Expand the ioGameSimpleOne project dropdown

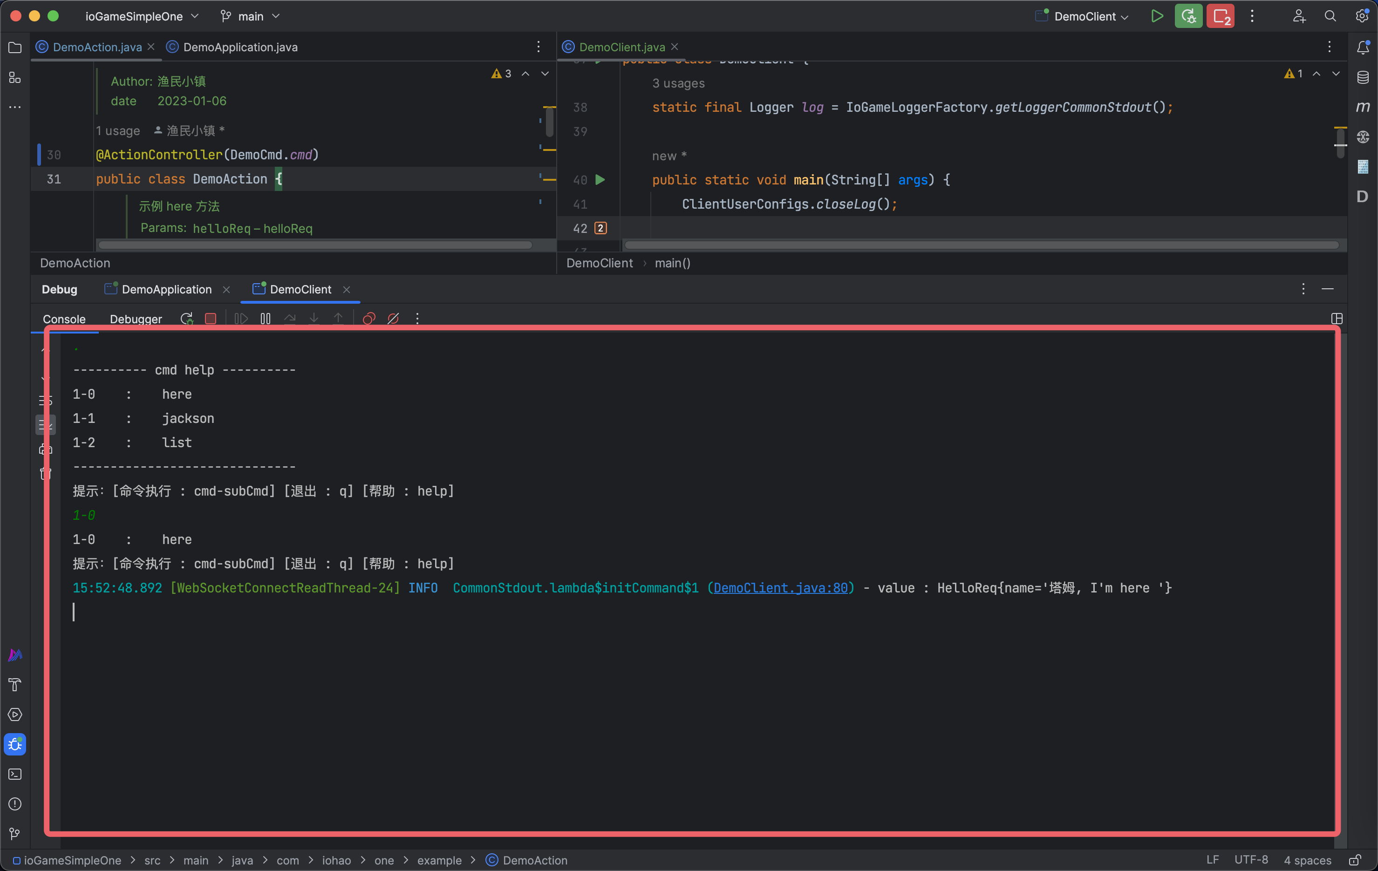[x=142, y=16]
